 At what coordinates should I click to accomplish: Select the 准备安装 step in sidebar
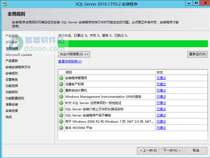[12, 105]
